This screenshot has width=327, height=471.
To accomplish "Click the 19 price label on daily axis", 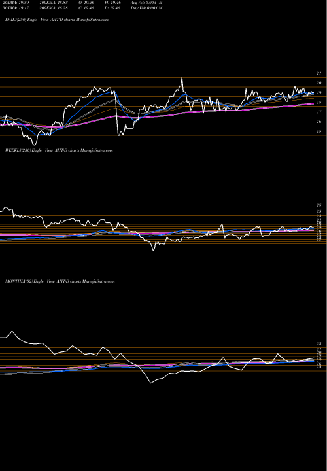I will [319, 93].
